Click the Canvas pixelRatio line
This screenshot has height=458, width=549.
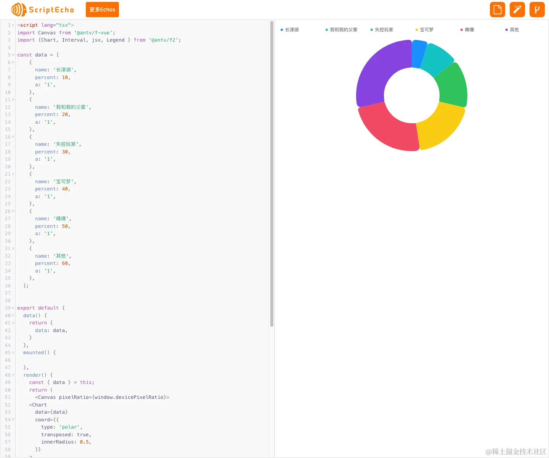click(102, 397)
